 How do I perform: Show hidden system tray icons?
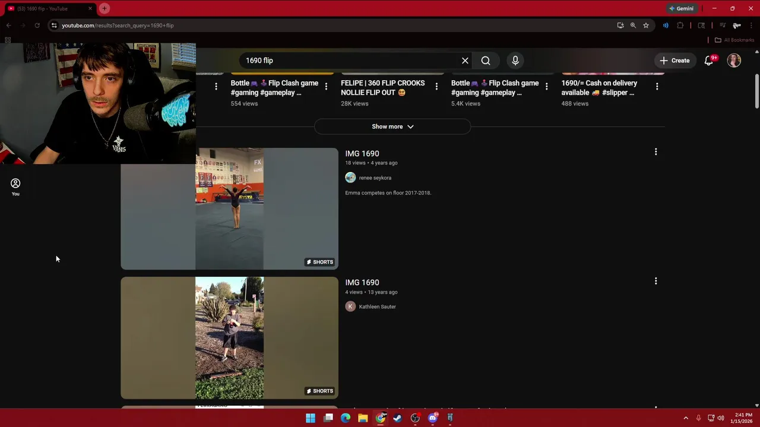coord(686,418)
